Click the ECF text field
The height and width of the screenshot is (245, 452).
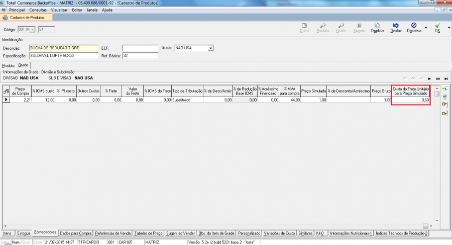tap(140, 48)
